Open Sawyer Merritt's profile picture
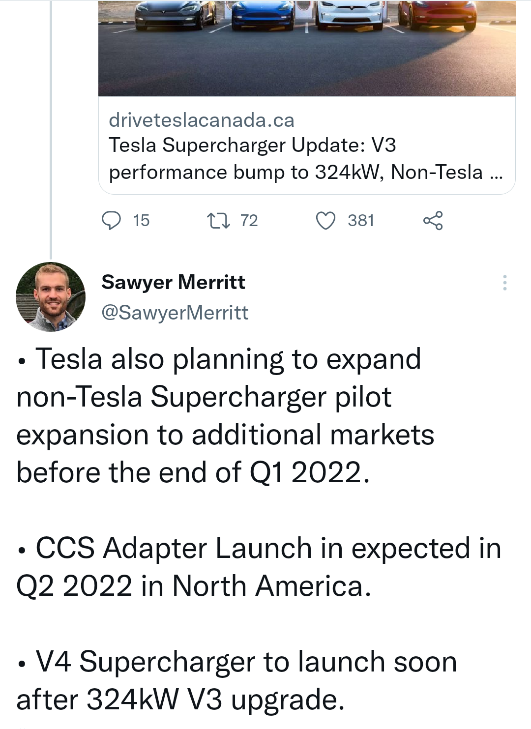 51,297
